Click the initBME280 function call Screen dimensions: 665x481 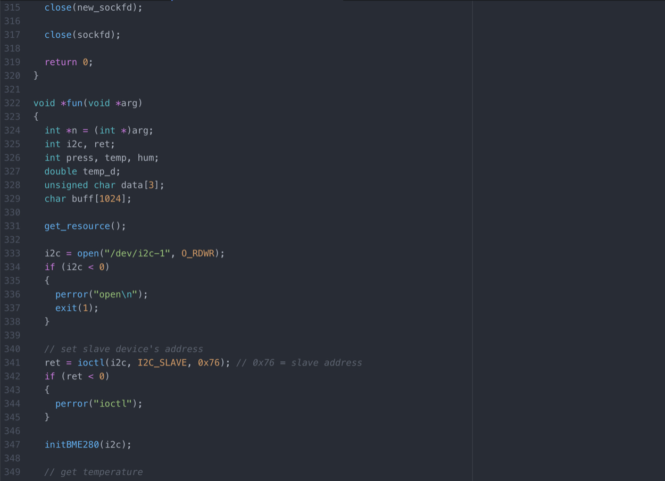[72, 445]
